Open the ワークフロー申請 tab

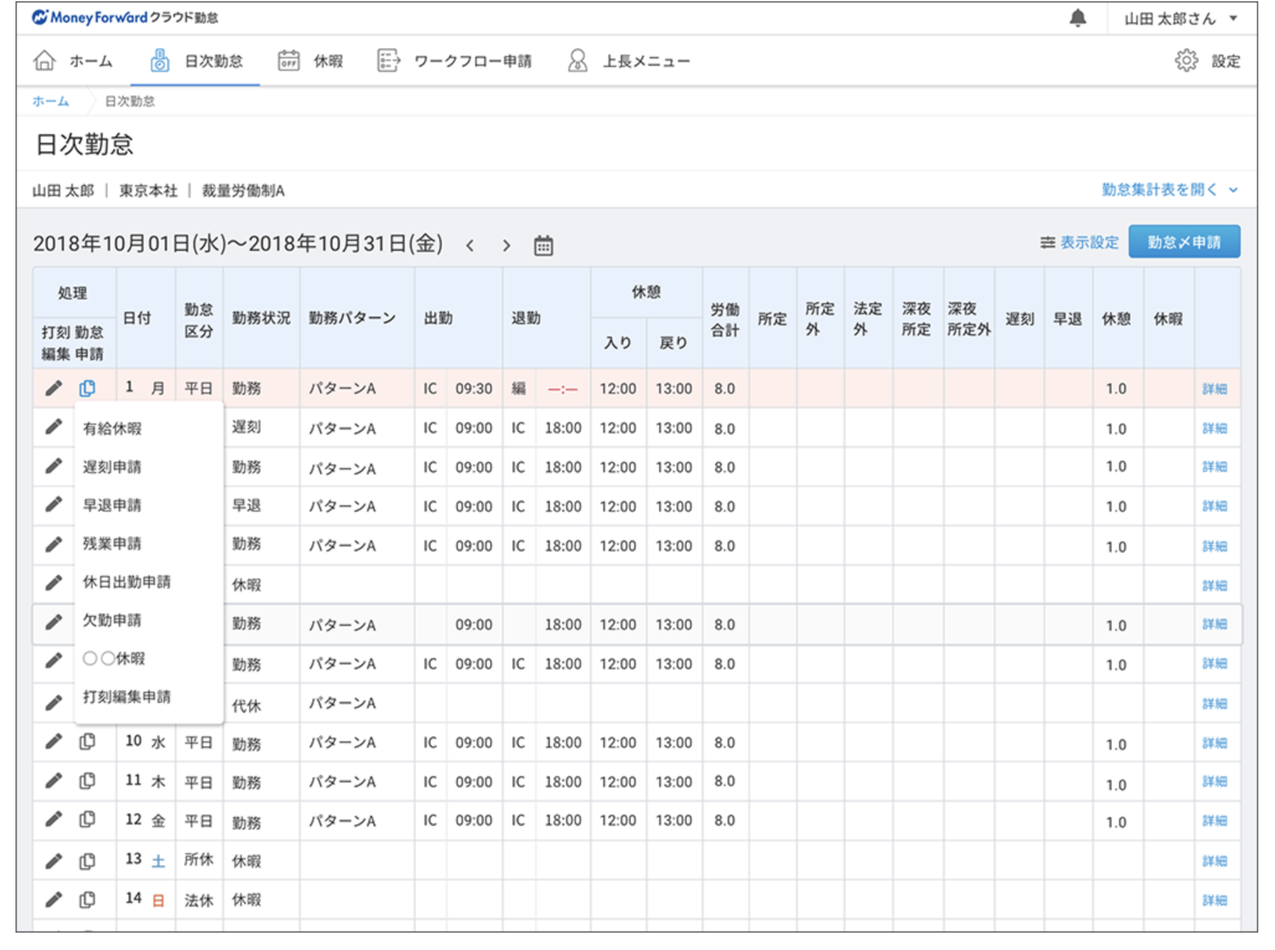[454, 60]
